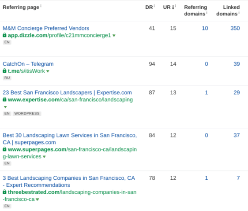Screen dimensions: 248x211
Task: Click the EN tag under app.dizzle.com
Action: 7,42
